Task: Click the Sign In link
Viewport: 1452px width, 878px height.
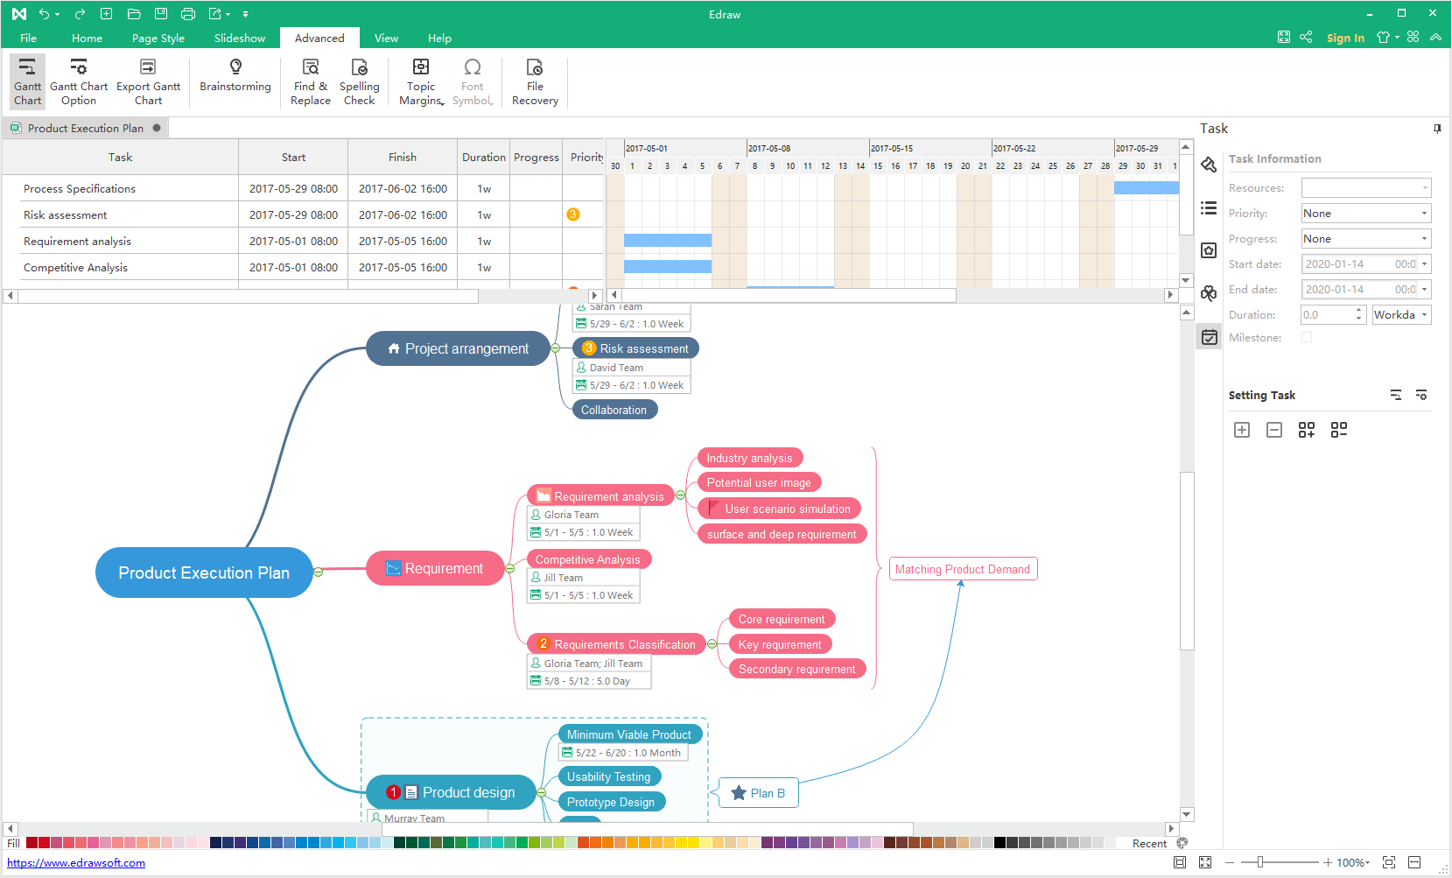Action: (1345, 38)
